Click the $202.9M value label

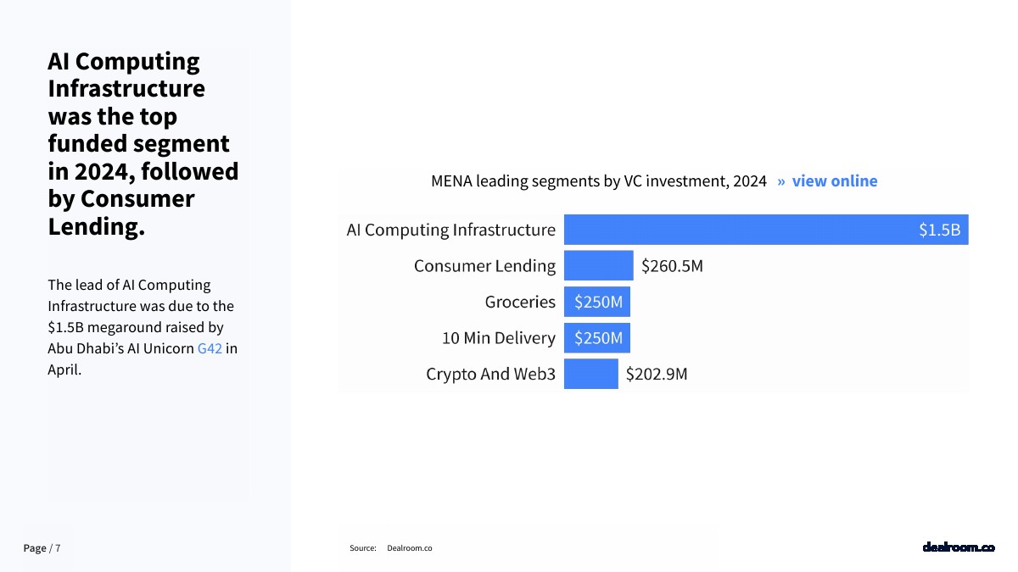657,374
